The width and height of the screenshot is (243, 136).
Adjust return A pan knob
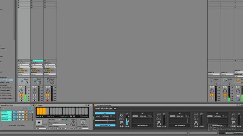click(x=212, y=91)
